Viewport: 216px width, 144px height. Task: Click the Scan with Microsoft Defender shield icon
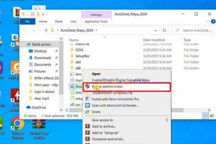[x=88, y=106]
